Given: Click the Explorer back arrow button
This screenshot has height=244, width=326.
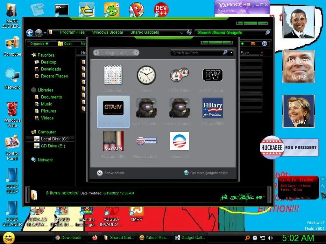Looking at the screenshot, I should point(30,33).
